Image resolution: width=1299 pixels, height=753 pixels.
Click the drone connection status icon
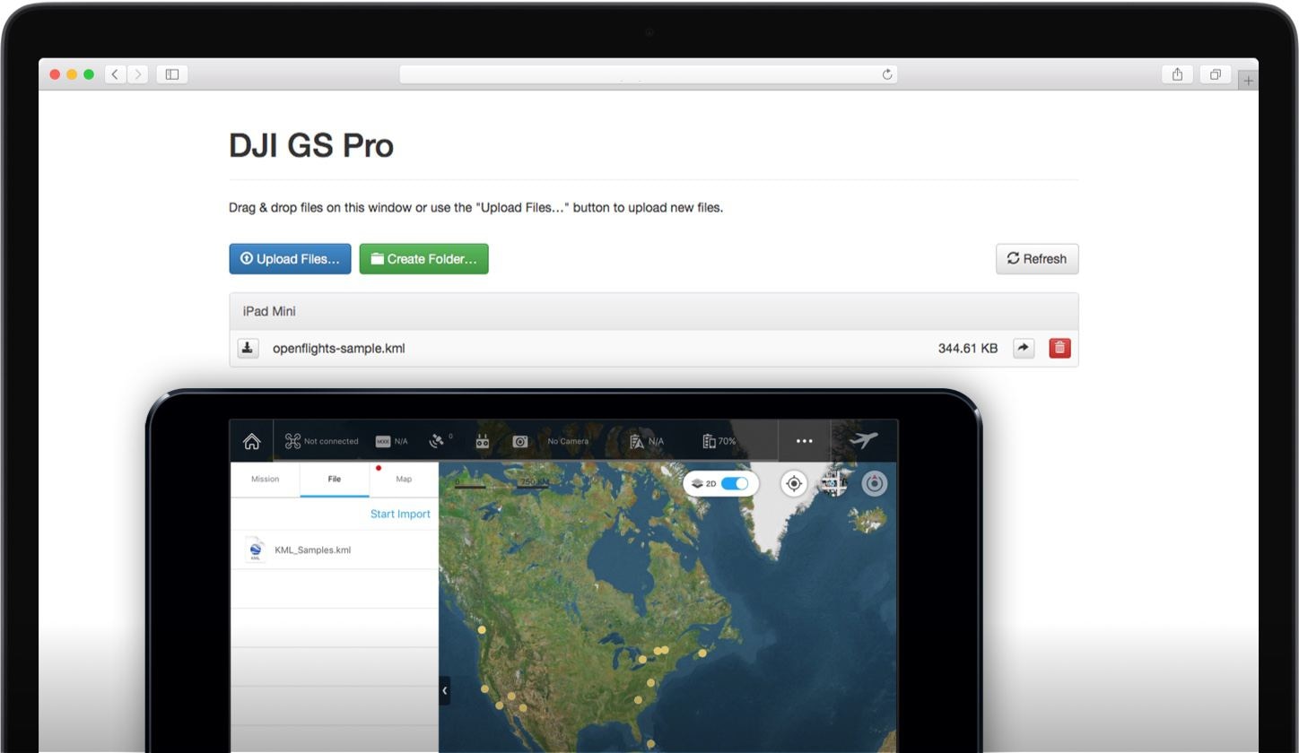point(292,441)
